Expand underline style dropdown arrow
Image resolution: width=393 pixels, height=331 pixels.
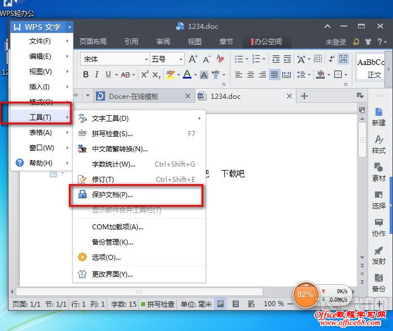[x=116, y=75]
